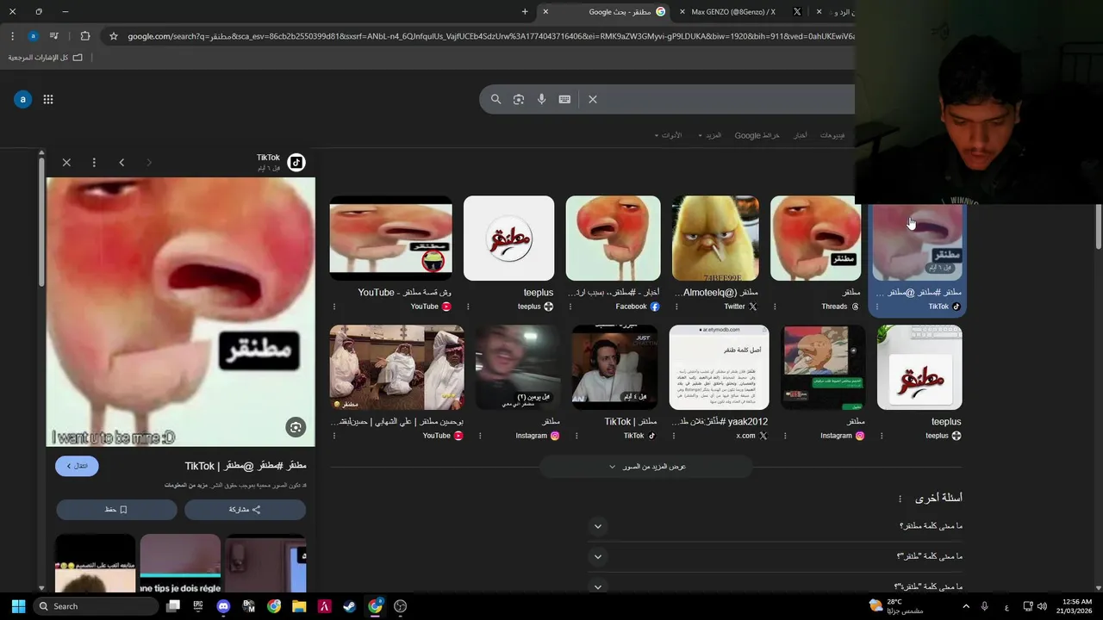
Task: Go to previous image in preview panel
Action: 122,162
